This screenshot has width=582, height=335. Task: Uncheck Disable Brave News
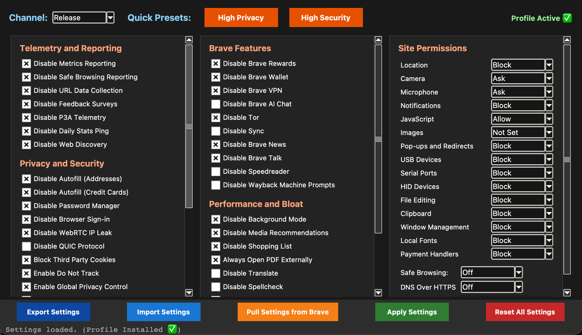click(x=216, y=145)
